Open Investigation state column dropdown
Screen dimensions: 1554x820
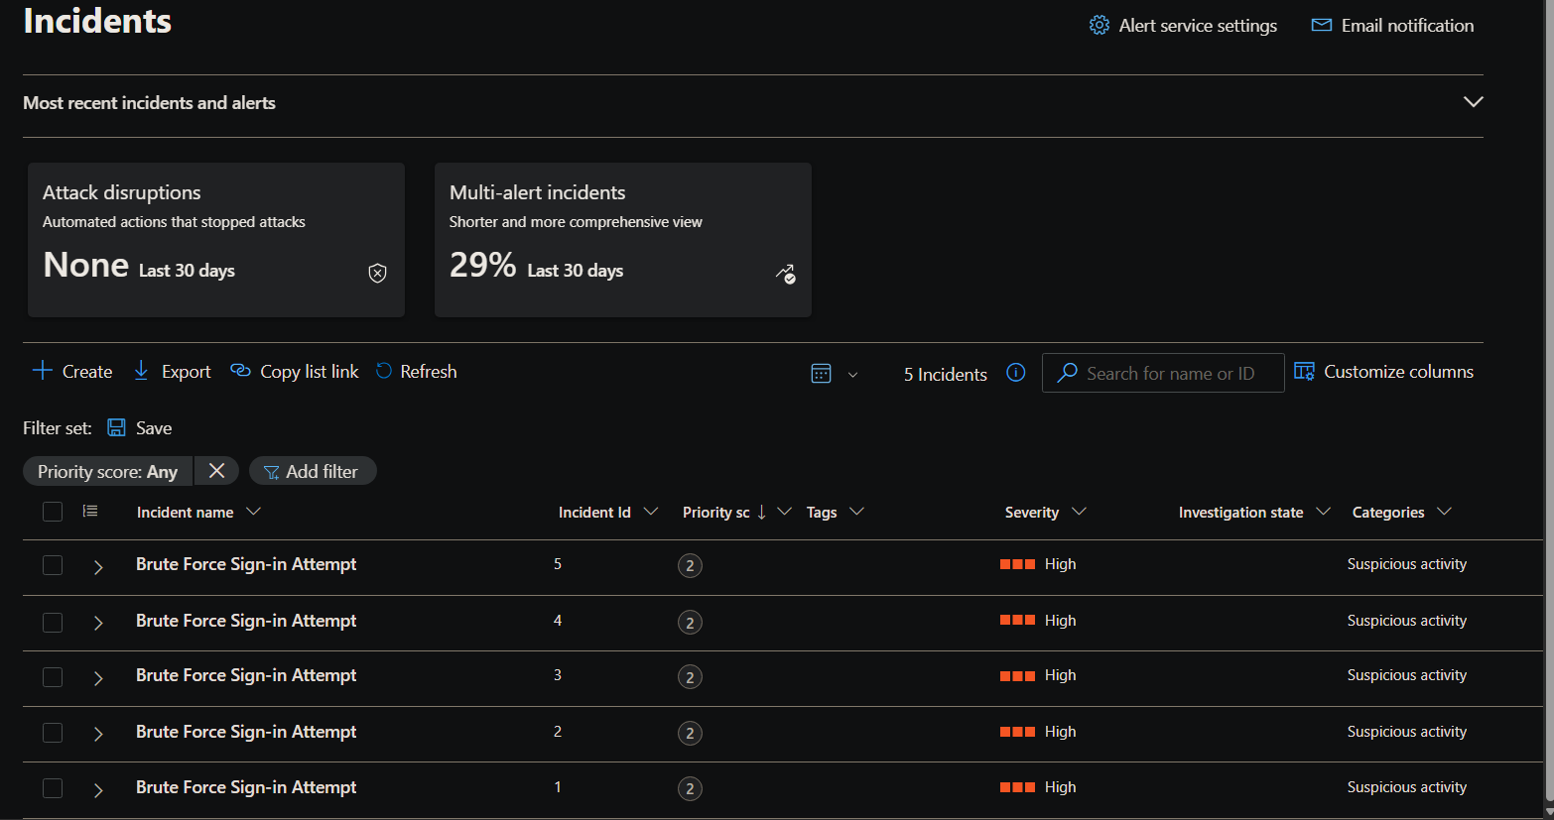tap(1323, 512)
